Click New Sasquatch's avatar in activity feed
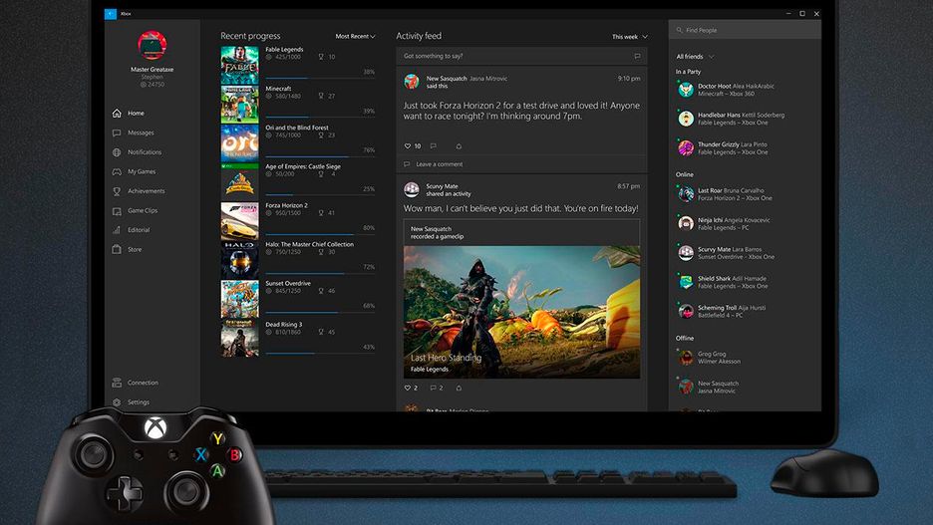This screenshot has width=933, height=525. (x=411, y=82)
